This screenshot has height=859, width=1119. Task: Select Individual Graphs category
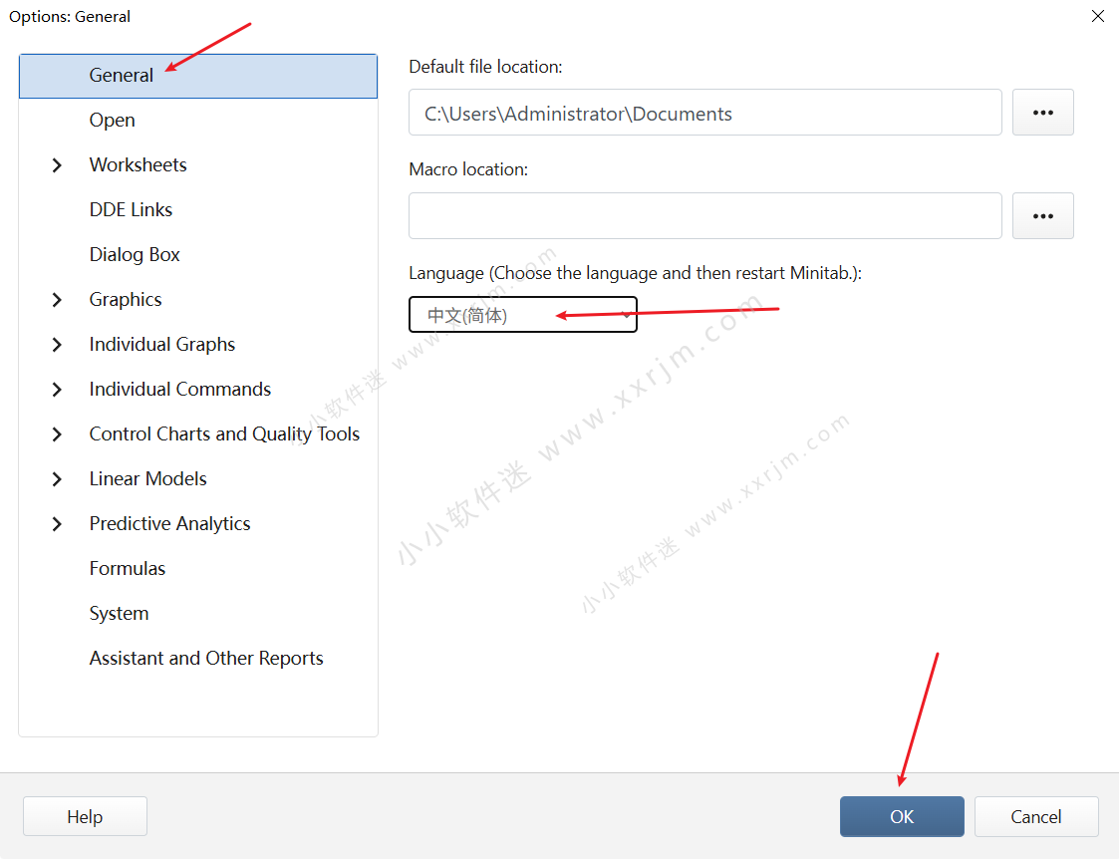(162, 345)
